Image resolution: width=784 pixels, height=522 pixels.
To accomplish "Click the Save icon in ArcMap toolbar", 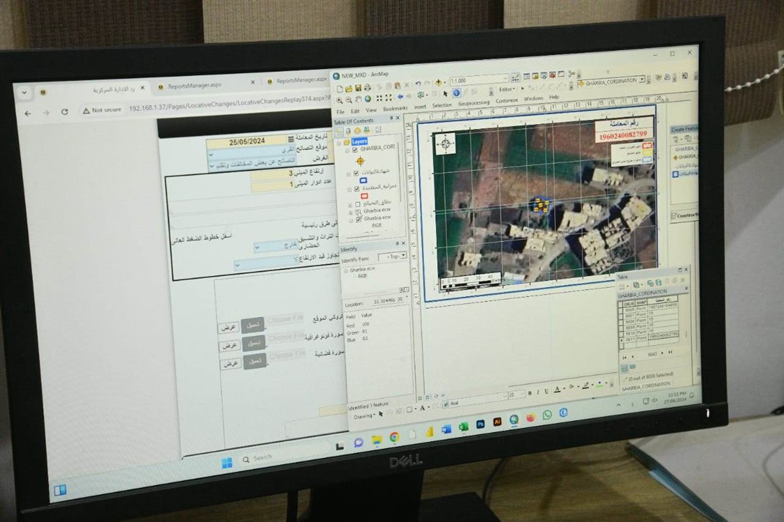I will click(358, 88).
